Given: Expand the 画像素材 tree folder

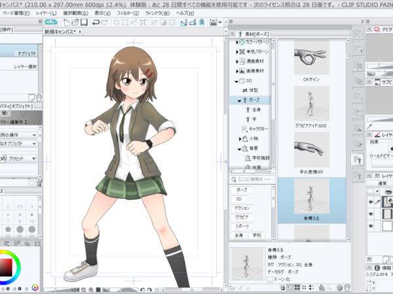Looking at the screenshot, I should [x=237, y=71].
